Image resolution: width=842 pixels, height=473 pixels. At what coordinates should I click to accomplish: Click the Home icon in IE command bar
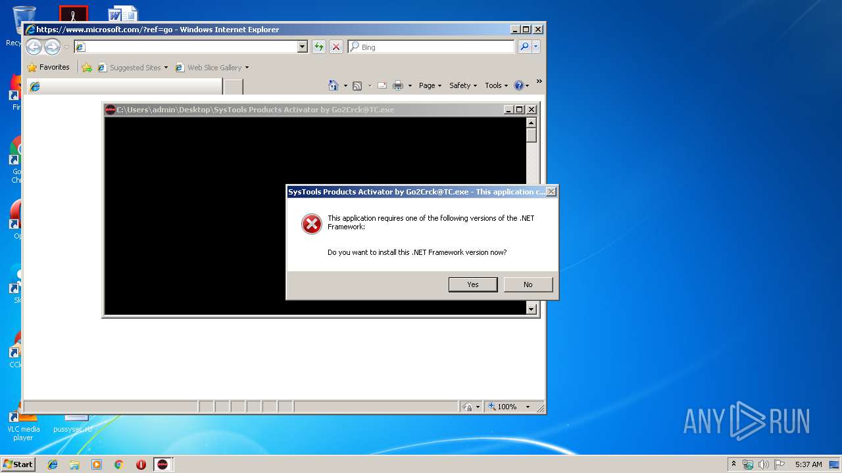pos(334,85)
